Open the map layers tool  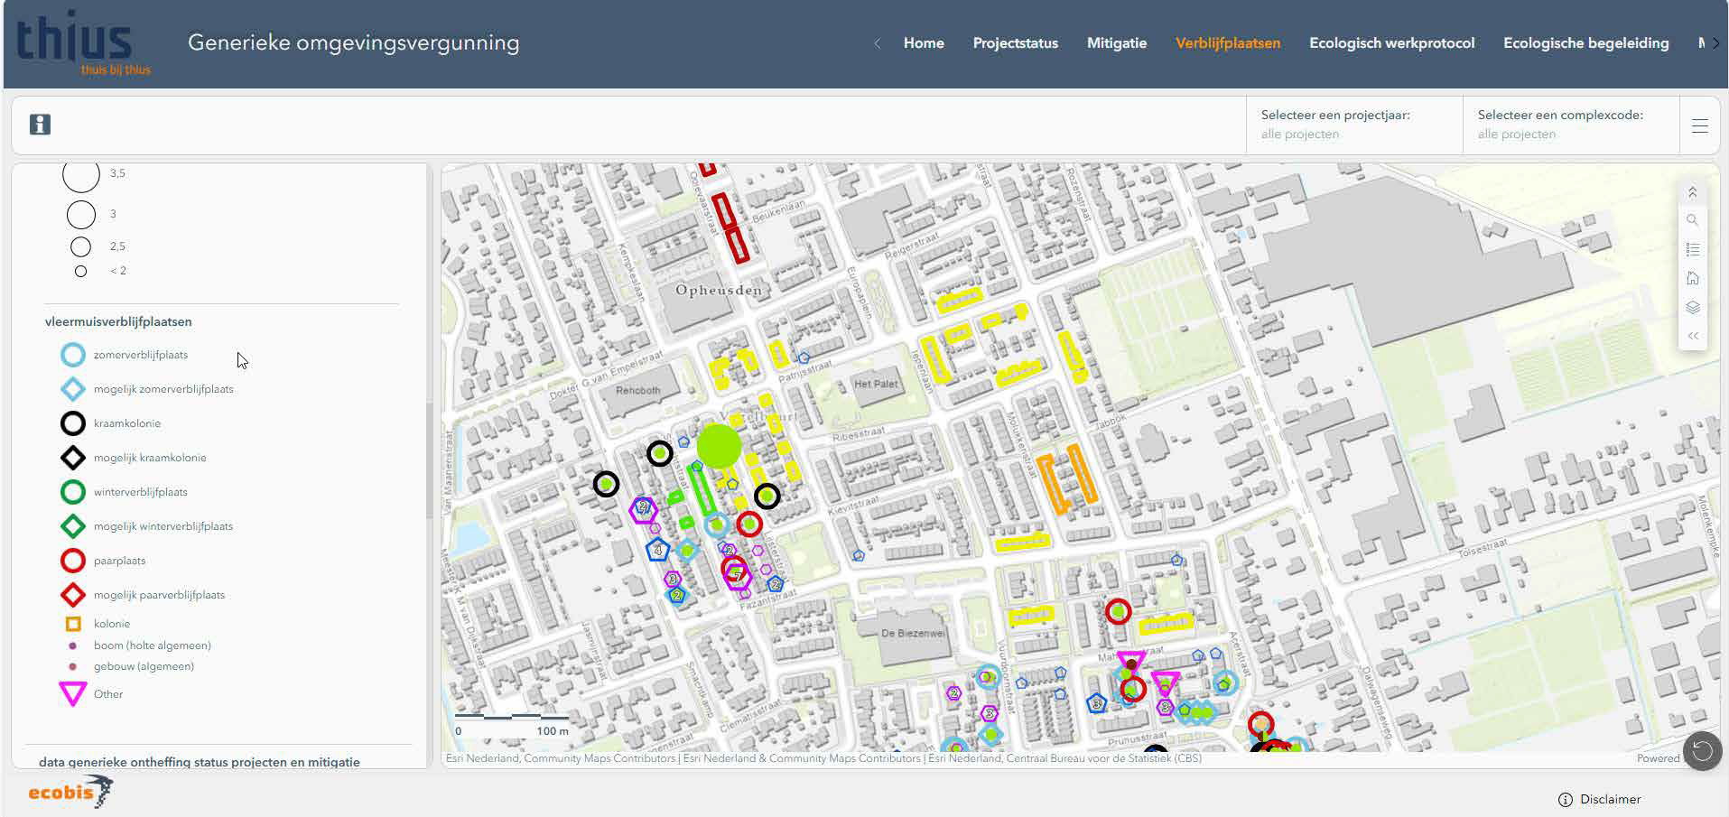(1692, 307)
